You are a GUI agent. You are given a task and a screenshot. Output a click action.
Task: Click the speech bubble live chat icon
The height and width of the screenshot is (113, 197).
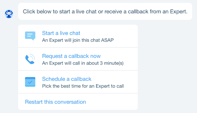click(30, 36)
